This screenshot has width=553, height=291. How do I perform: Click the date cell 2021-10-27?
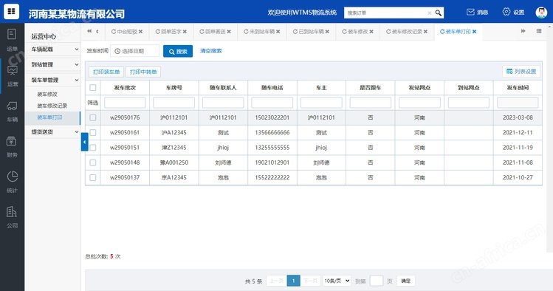pyautogui.click(x=518, y=177)
